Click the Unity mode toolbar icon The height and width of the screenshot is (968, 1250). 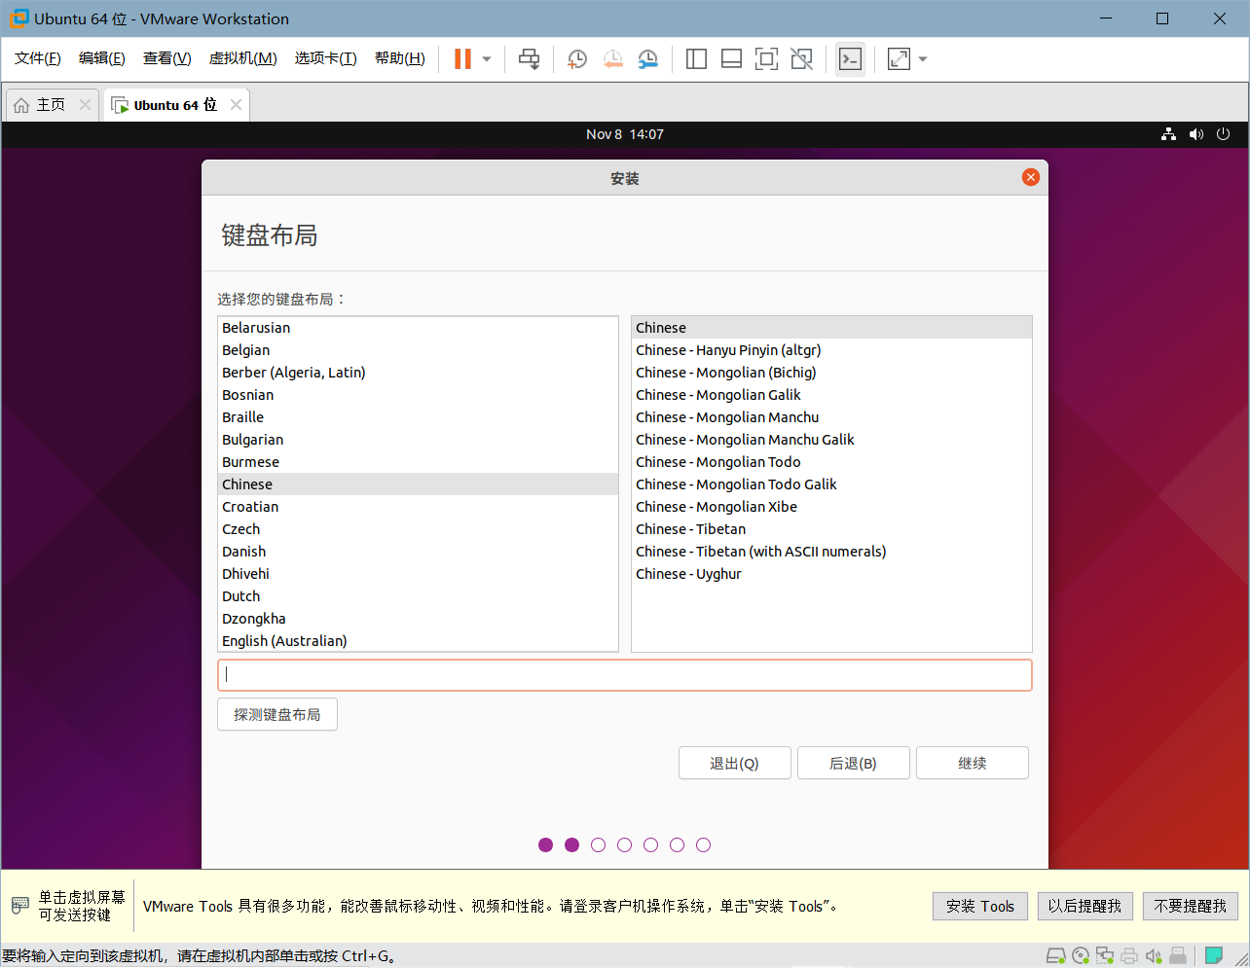(x=801, y=59)
